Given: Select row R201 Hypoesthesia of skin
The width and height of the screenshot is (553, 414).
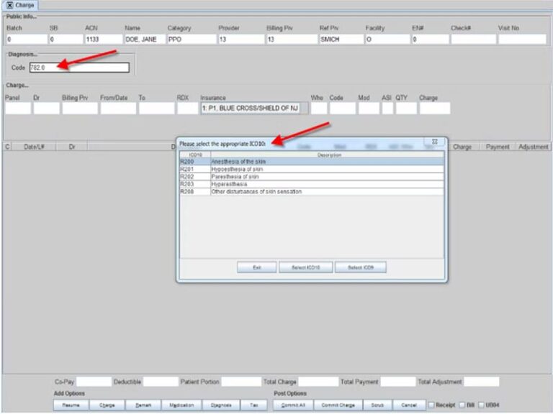Looking at the screenshot, I should tap(312, 170).
